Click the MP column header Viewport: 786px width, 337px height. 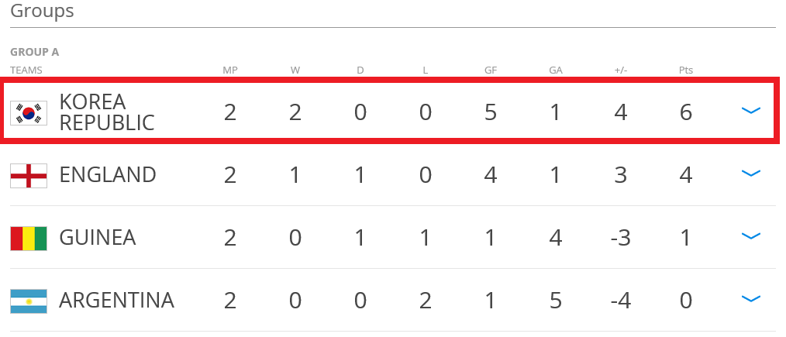[x=230, y=70]
